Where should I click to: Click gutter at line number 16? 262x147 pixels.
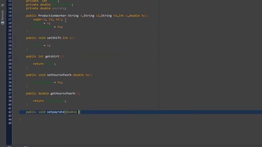[x=10, y=16]
